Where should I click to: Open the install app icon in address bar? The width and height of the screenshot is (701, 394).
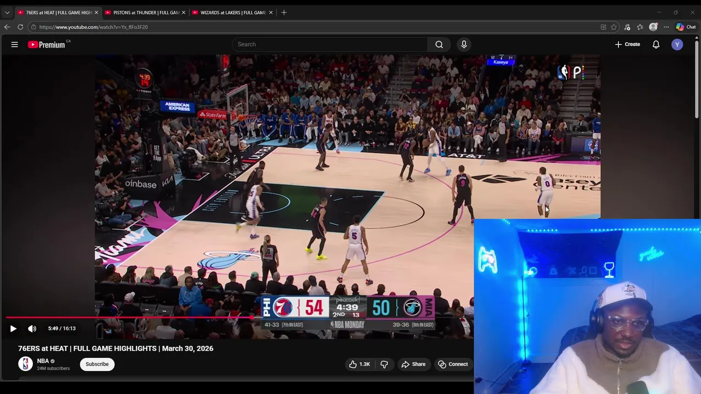click(x=604, y=27)
